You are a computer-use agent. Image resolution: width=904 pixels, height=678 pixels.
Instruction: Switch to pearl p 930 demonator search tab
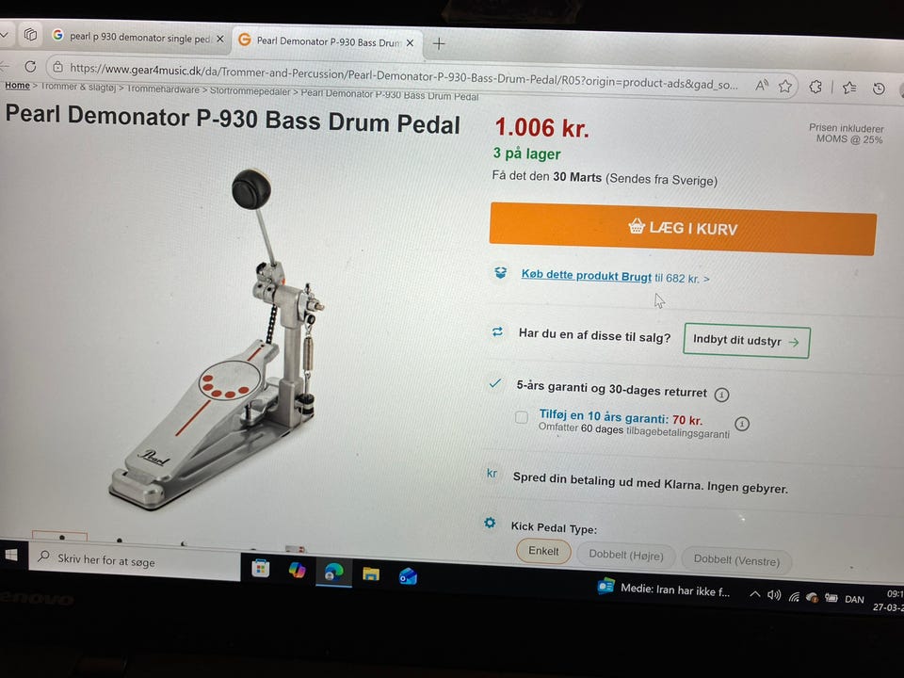(x=138, y=38)
